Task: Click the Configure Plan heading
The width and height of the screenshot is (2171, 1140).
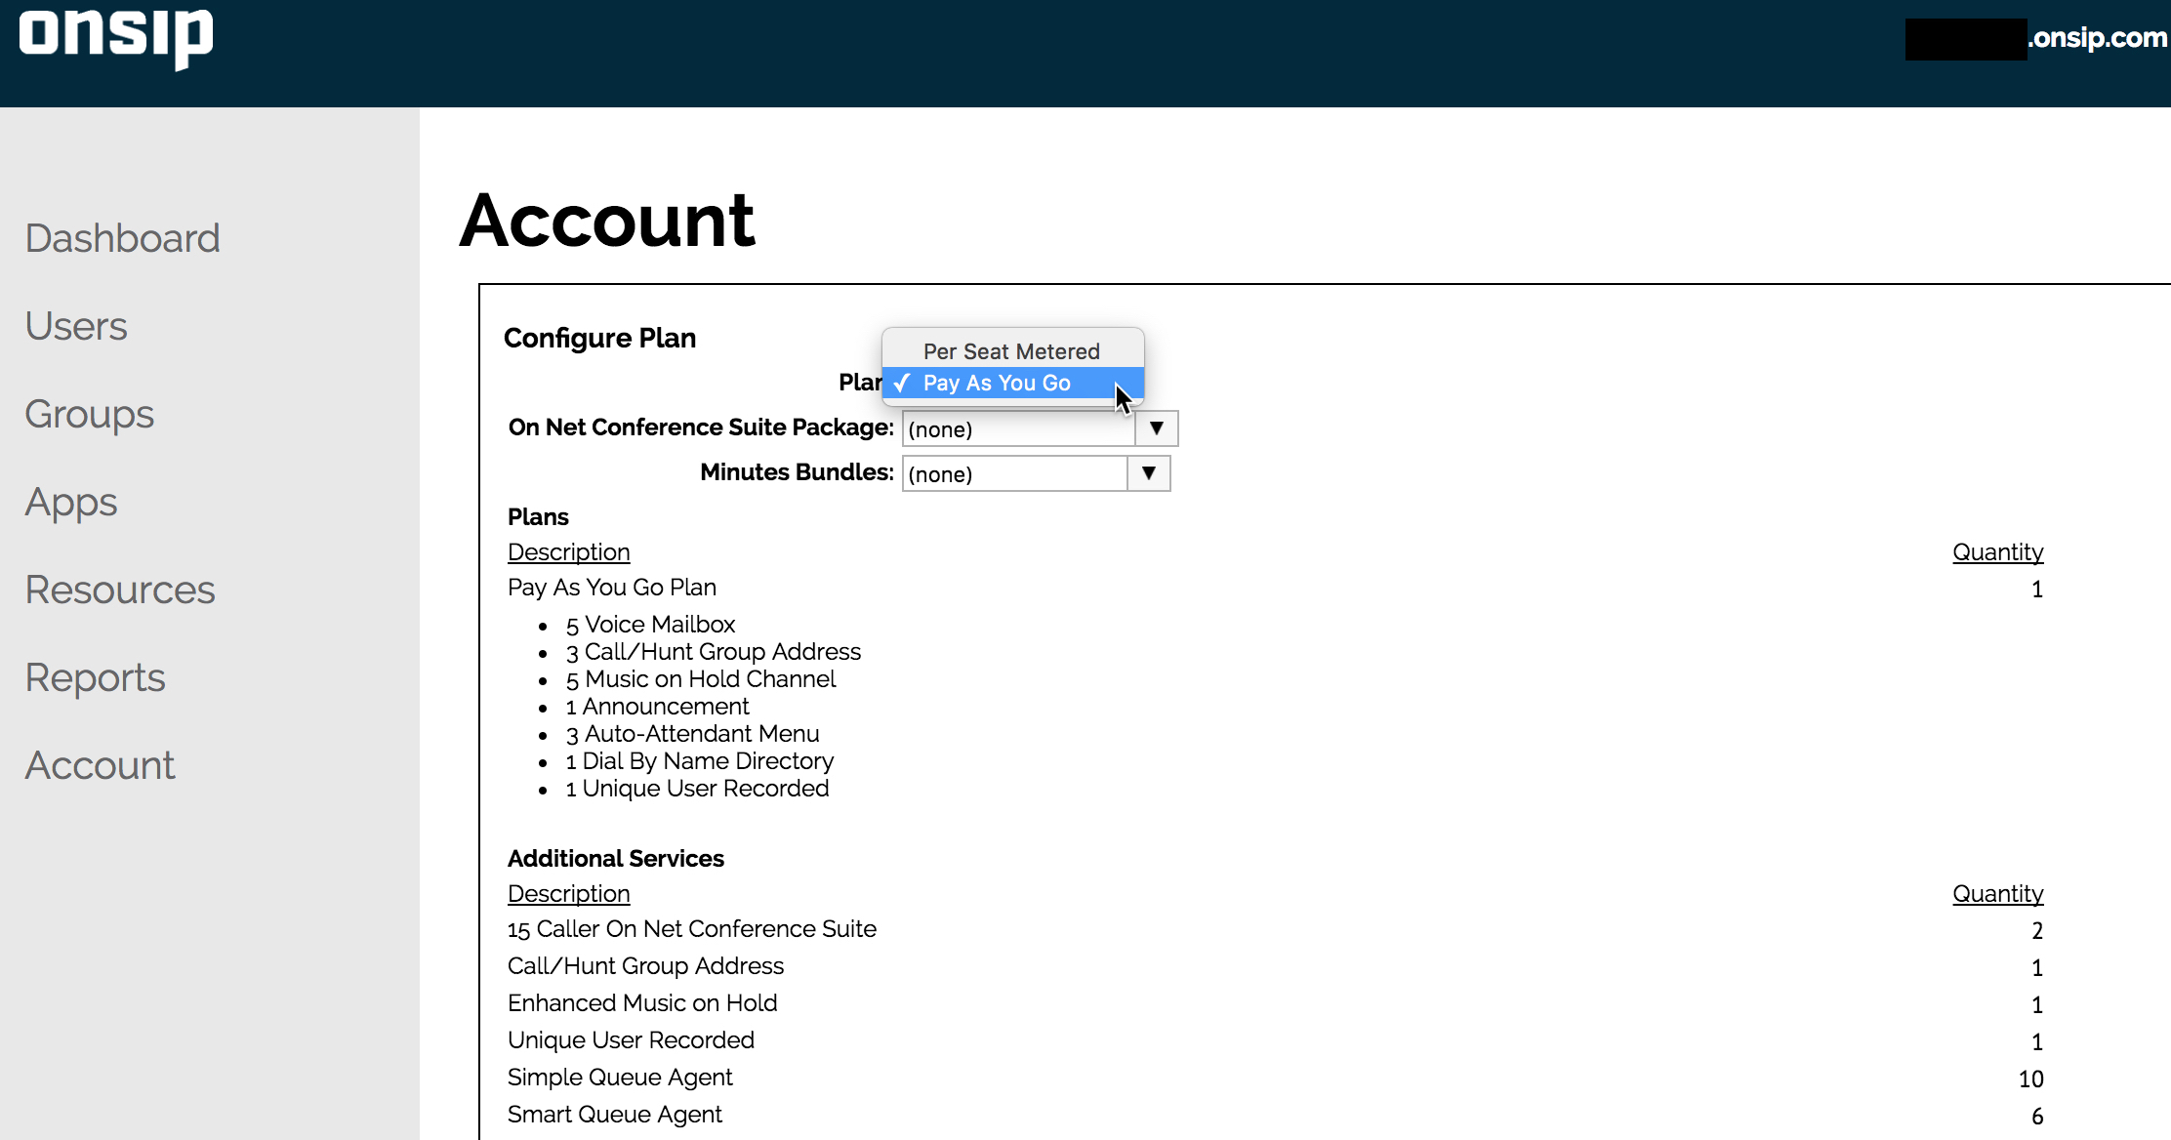Action: point(600,338)
